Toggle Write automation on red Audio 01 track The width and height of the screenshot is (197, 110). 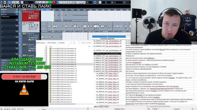[37, 14]
